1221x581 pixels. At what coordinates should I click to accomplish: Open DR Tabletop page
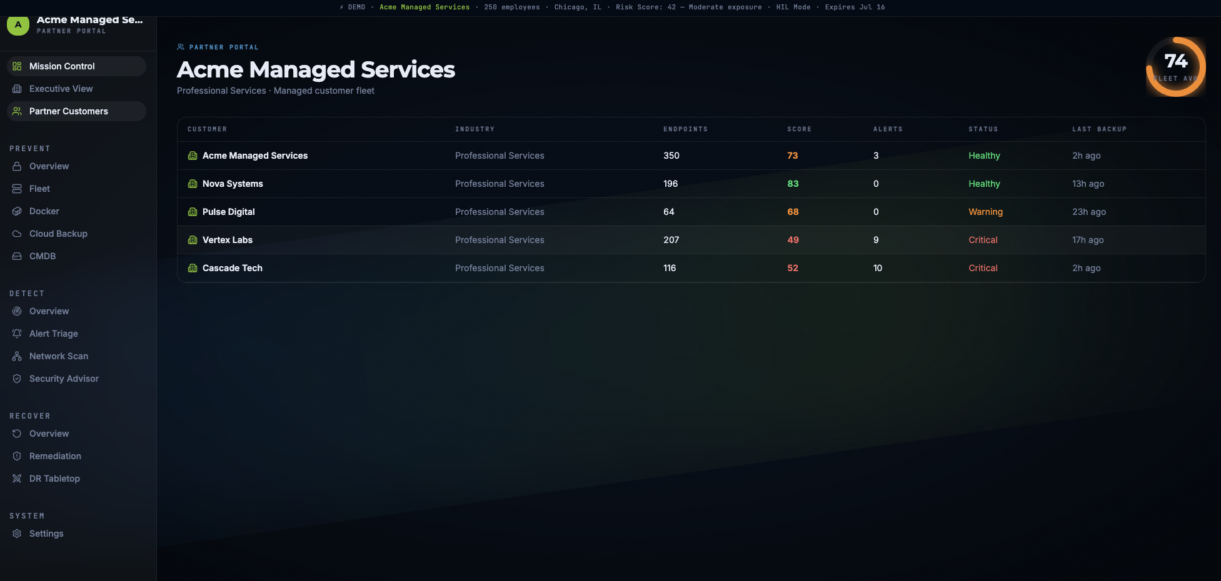(76, 479)
